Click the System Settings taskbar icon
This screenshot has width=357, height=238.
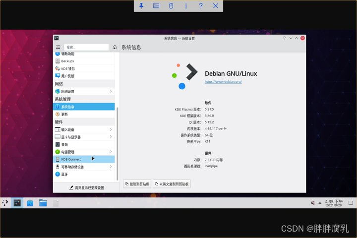click(17, 203)
